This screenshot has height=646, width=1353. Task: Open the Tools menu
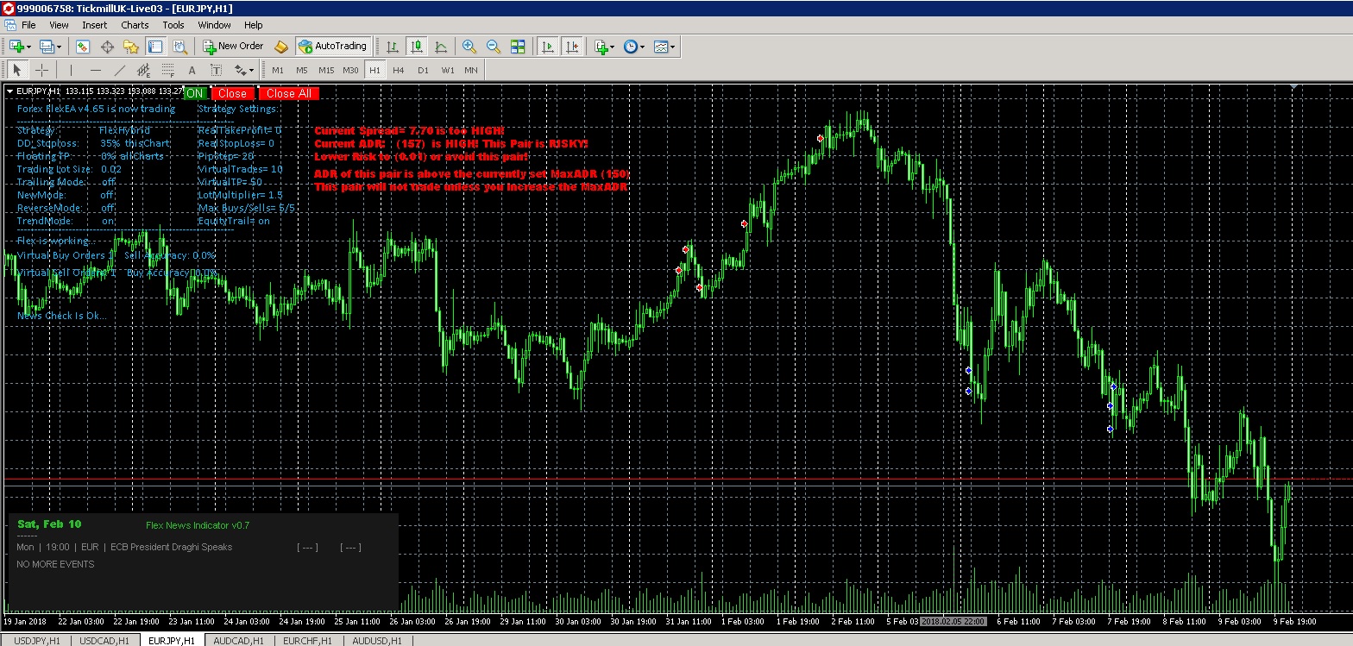tap(173, 25)
